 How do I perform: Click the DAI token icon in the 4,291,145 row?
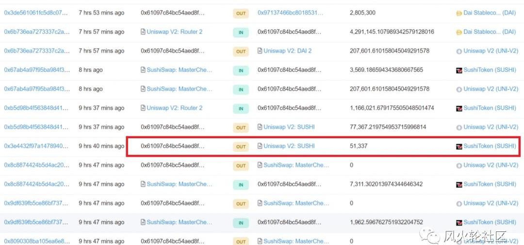459,33
